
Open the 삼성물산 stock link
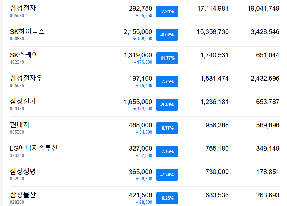tap(23, 195)
